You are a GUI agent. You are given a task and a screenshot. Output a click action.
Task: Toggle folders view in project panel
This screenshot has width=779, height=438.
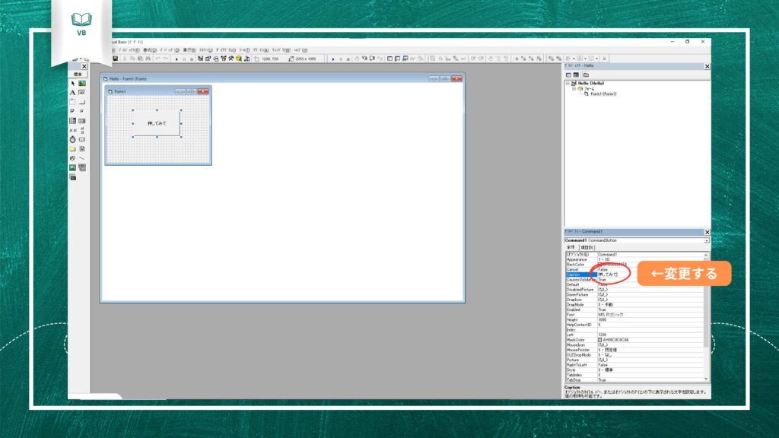(x=587, y=75)
